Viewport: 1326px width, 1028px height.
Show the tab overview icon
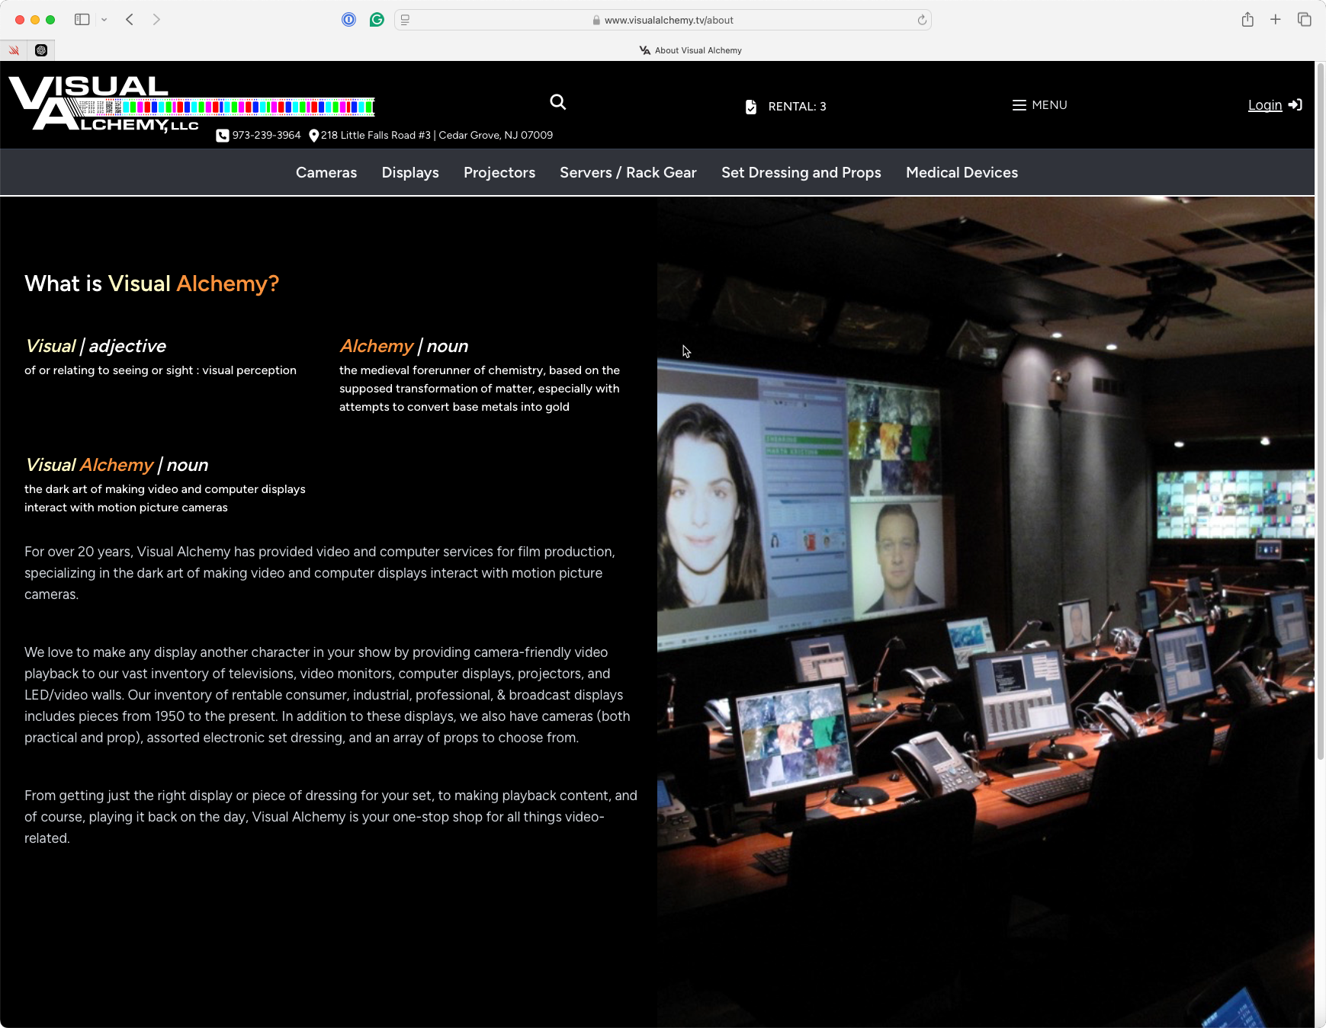click(x=1304, y=20)
